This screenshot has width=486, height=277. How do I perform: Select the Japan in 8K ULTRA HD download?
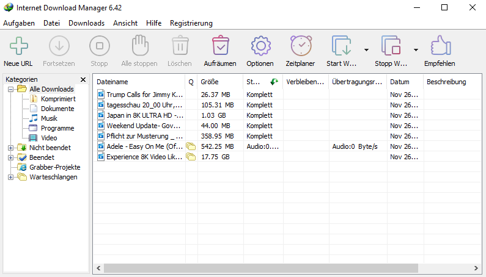[145, 115]
